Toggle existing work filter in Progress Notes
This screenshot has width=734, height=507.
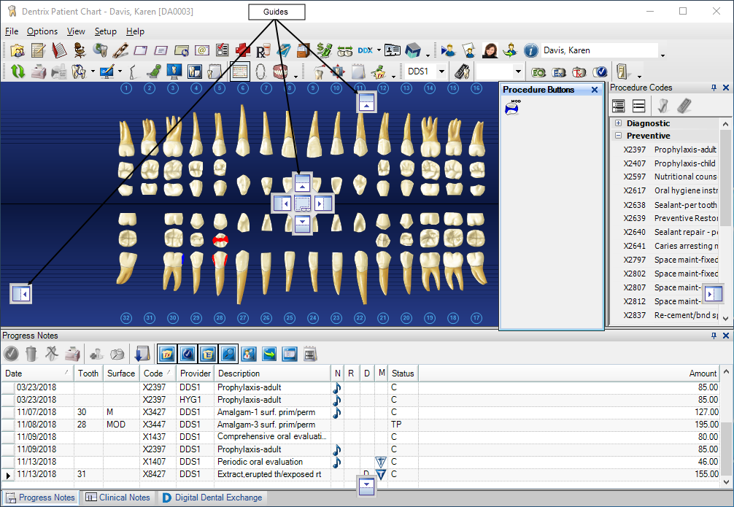click(x=207, y=354)
